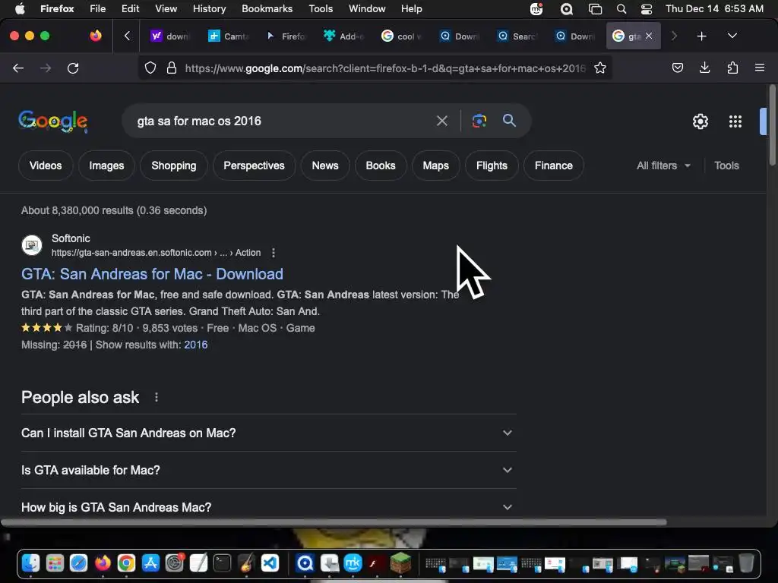This screenshot has width=778, height=583.
Task: Click the Google logo
Action: coord(52,121)
